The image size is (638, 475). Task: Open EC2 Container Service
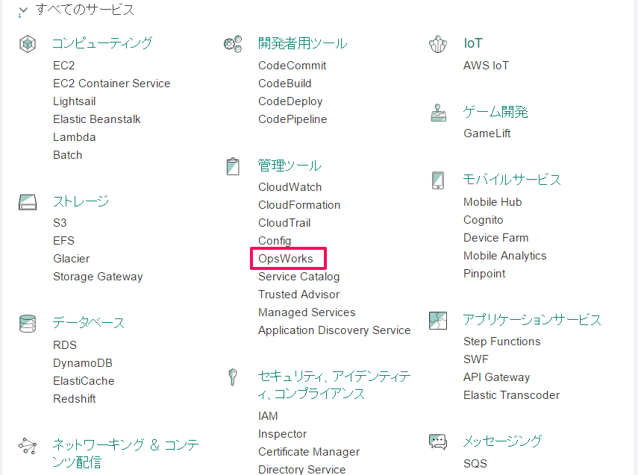(111, 84)
